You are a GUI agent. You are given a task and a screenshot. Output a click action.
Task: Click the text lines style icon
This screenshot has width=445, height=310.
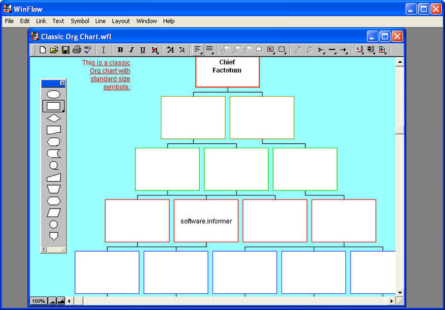tap(371, 50)
